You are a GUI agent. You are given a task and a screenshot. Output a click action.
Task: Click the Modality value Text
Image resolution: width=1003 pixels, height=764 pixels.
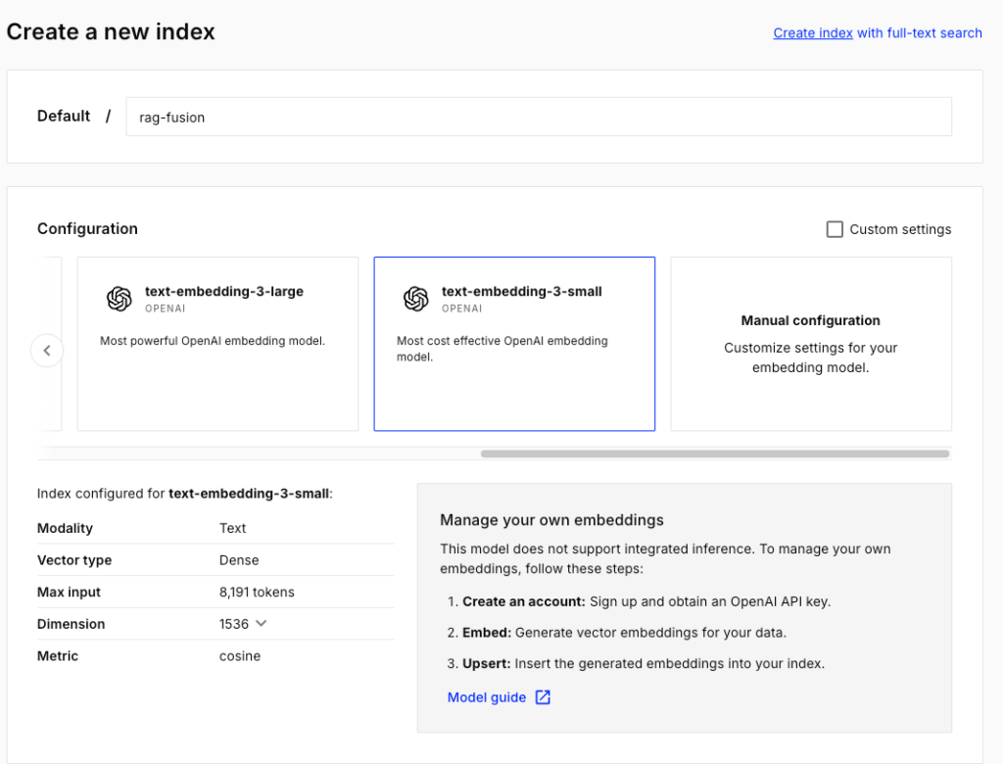[x=232, y=528]
